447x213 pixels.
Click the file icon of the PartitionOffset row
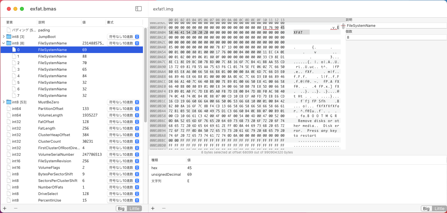9,109
